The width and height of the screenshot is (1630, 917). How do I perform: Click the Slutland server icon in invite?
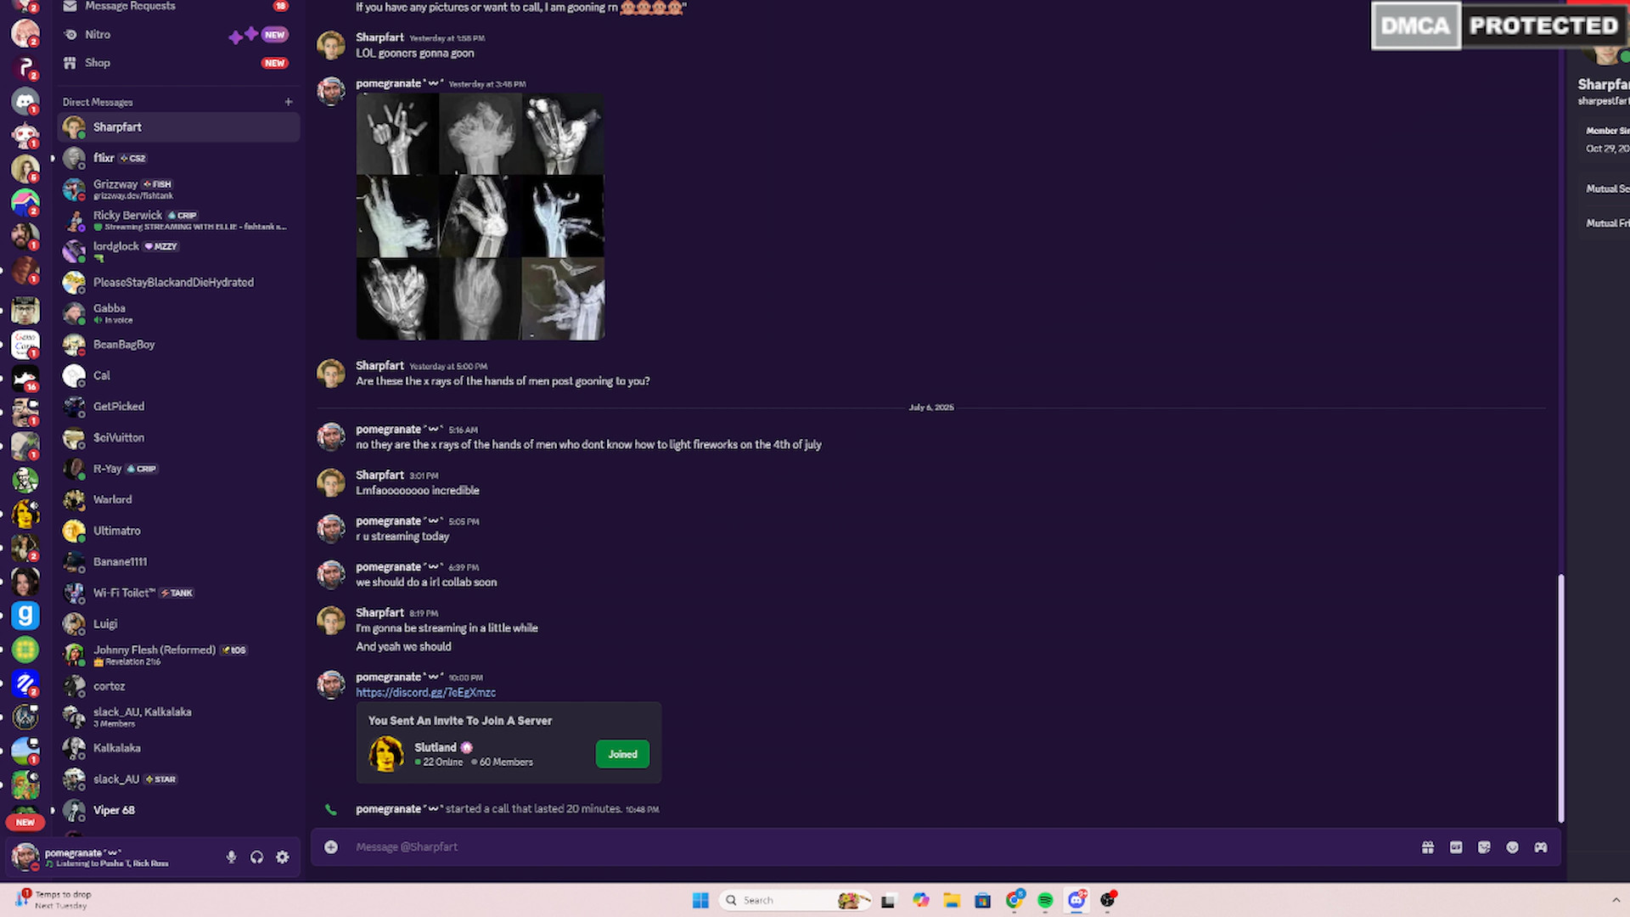tap(386, 754)
